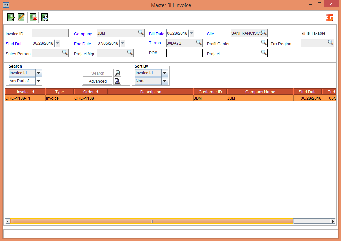The image size is (341, 241).
Task: Click the red EXIT icon
Action: [329, 17]
